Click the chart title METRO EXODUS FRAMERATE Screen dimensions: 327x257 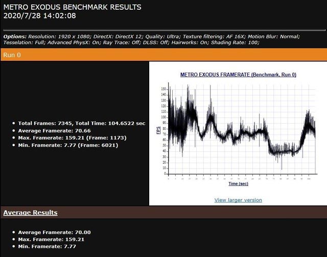point(238,75)
